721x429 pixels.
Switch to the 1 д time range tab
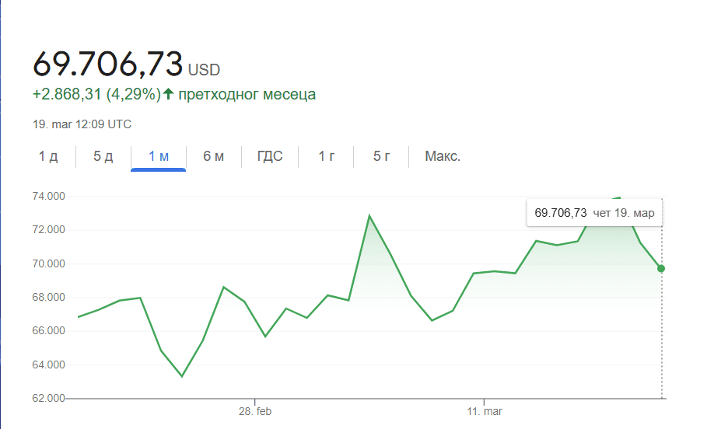click(x=48, y=156)
